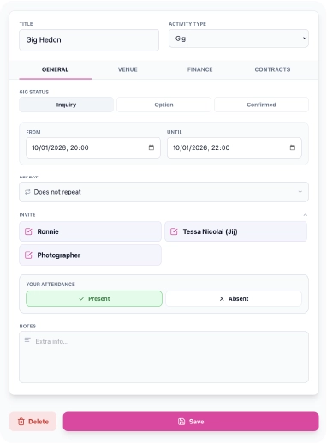The width and height of the screenshot is (327, 444).
Task: Click the lines icon in the Notes box
Action: (27, 340)
